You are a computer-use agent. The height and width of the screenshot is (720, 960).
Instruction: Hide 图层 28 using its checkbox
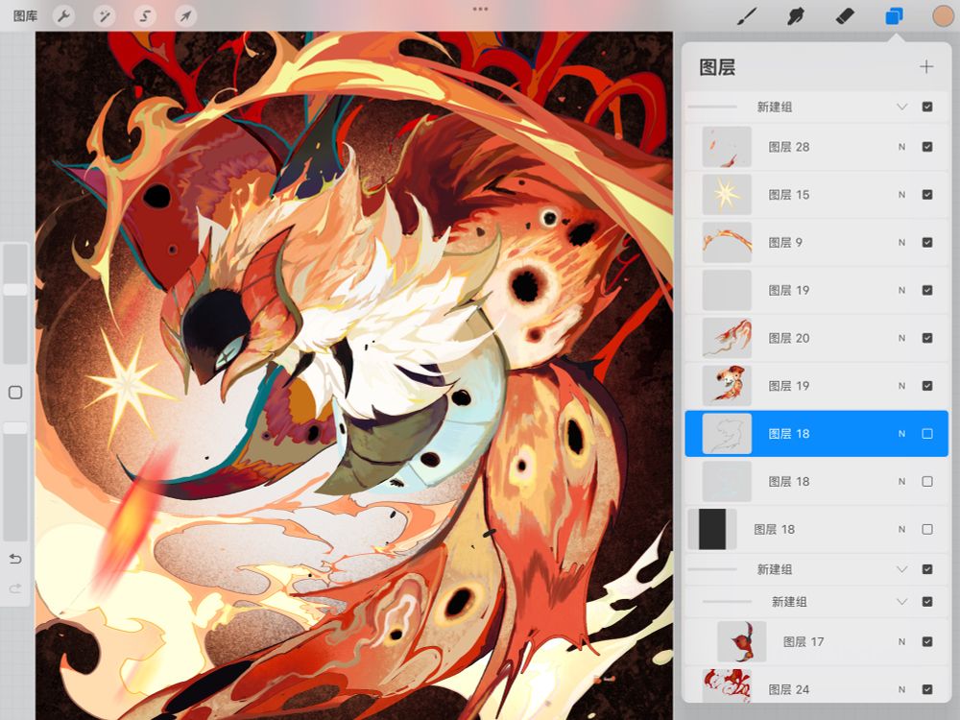pos(927,147)
